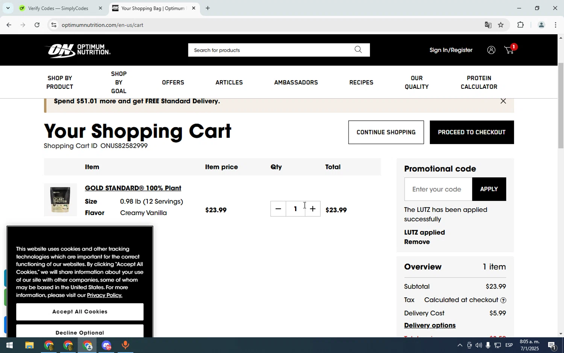The height and width of the screenshot is (353, 564).
Task: Open the taskbar clock and date
Action: tap(529, 345)
